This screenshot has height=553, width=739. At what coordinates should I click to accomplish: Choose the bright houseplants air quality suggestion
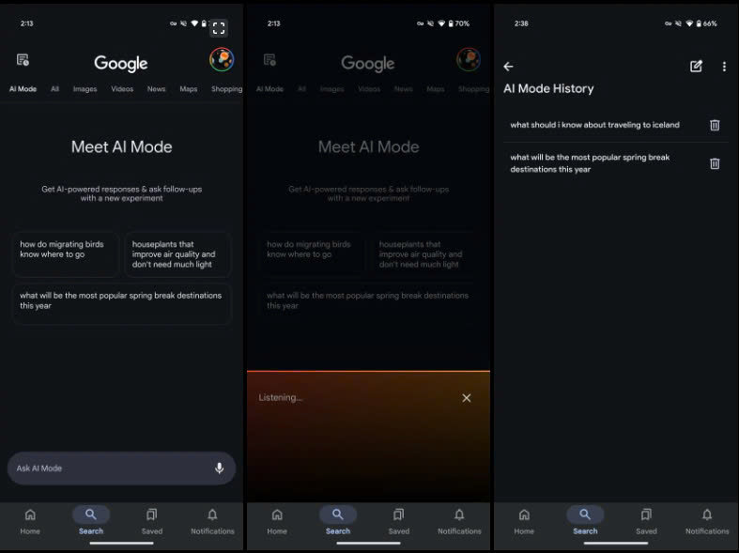click(x=177, y=254)
